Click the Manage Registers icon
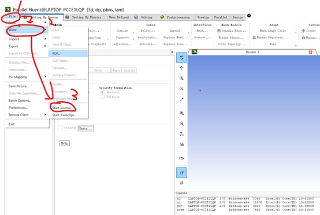This screenshot has width=320, height=215. (254, 38)
